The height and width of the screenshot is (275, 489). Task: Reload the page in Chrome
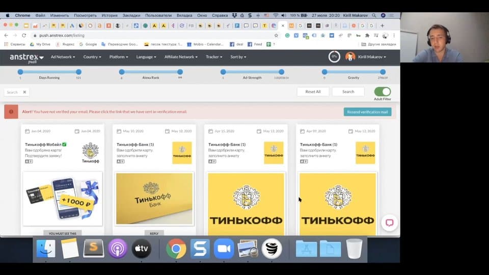(x=24, y=36)
